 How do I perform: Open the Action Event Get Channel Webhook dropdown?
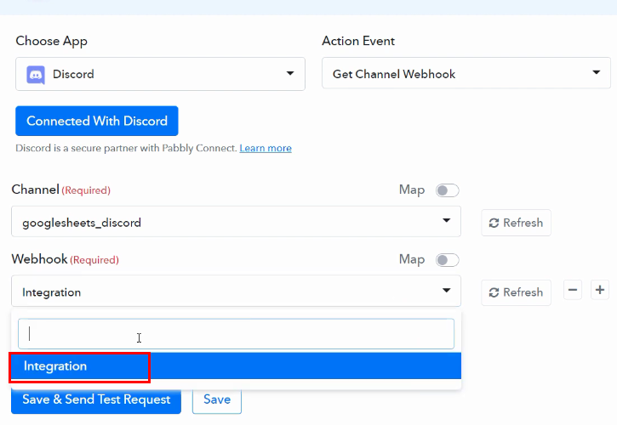[466, 73]
